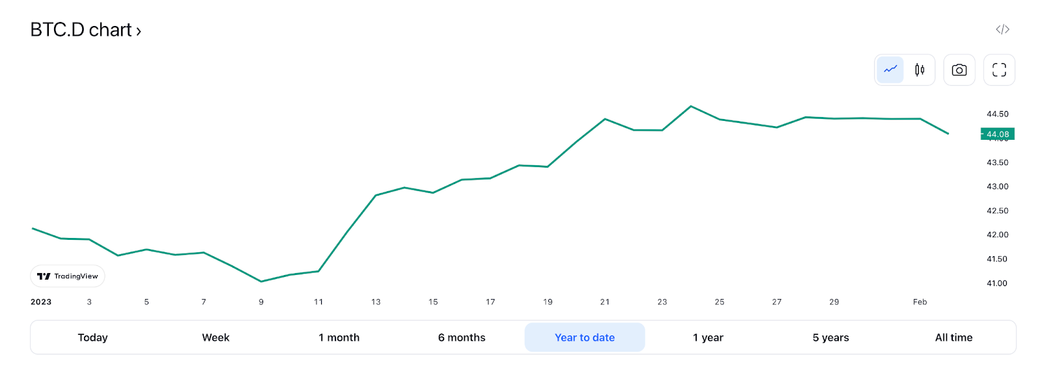The image size is (1042, 368).
Task: Open the BTC.D chart link
Action: click(81, 30)
